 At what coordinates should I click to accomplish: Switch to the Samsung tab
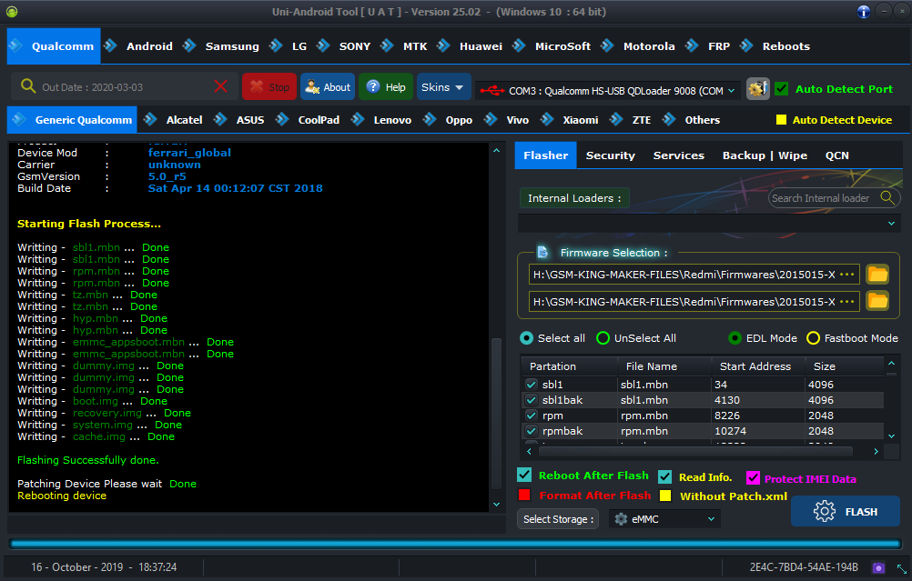point(232,45)
